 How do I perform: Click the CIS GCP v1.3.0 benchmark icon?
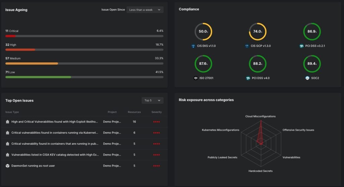247,46
